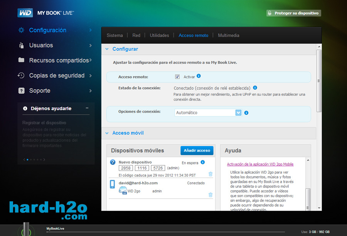Open the Multimedia tab
The image size is (347, 236).
click(x=229, y=35)
